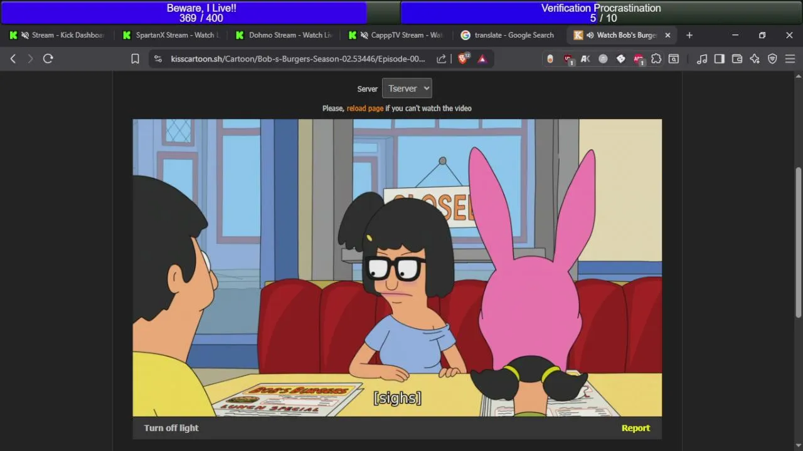Go back to the previous page

(x=13, y=59)
